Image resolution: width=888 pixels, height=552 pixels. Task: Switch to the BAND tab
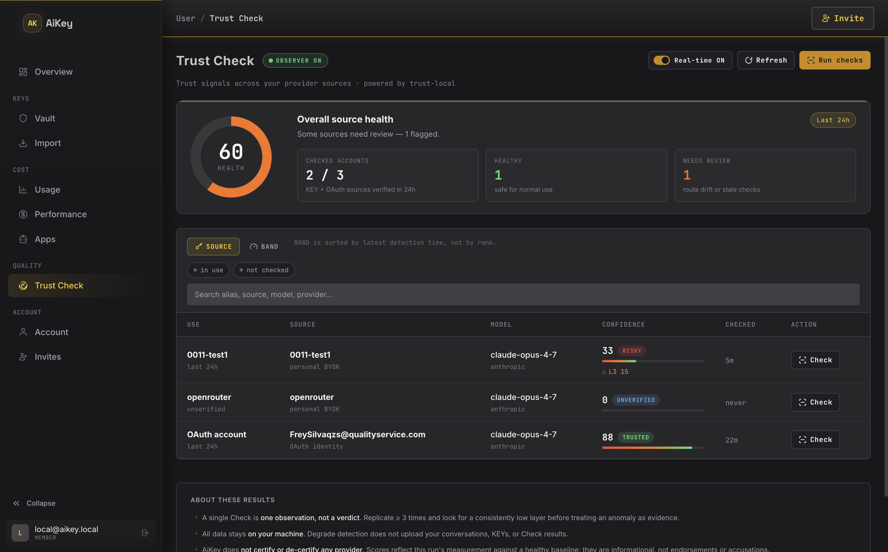(264, 246)
